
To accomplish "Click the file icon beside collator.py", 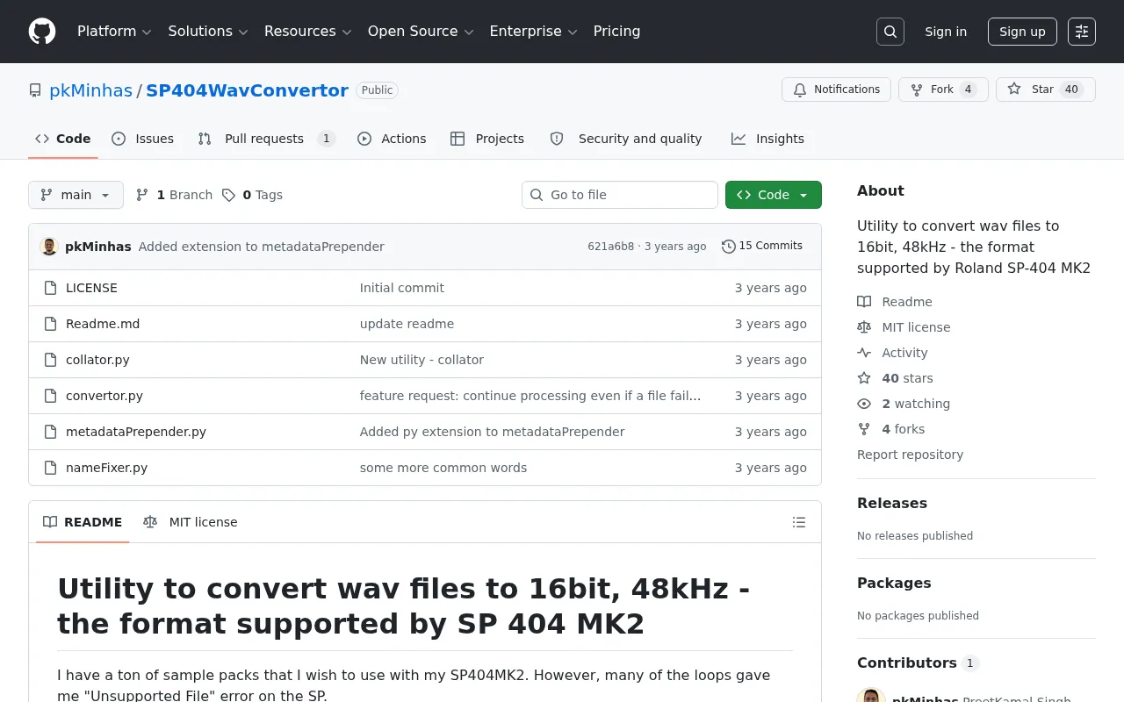I will click(51, 360).
